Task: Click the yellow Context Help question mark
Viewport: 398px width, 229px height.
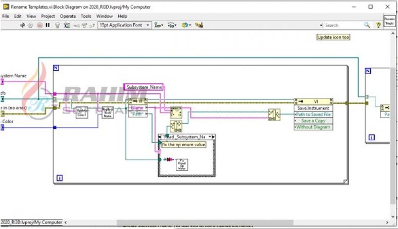Action: point(378,25)
